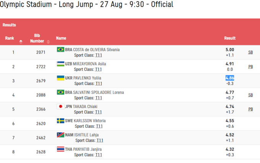Click highlighted 4.86 result value
Screen dimensions: 260x163
pos(230,78)
